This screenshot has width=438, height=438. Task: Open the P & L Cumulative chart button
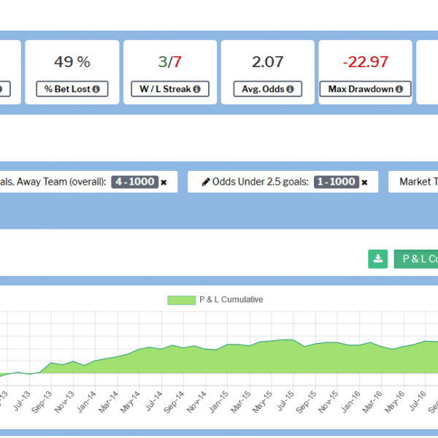tap(416, 258)
